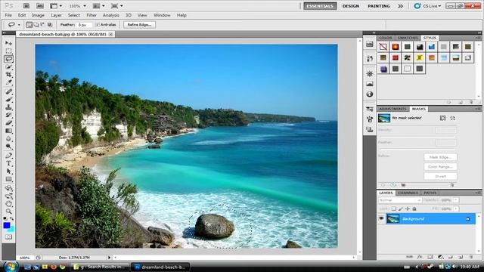Switch to the Painting workspace
Viewport: 484px width, 272px height.
[379, 6]
